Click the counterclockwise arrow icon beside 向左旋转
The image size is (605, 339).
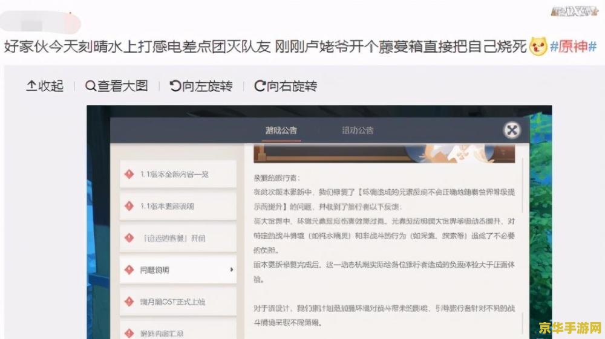[175, 86]
